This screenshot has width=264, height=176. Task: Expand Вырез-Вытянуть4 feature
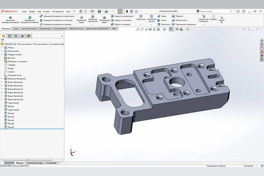(2, 92)
